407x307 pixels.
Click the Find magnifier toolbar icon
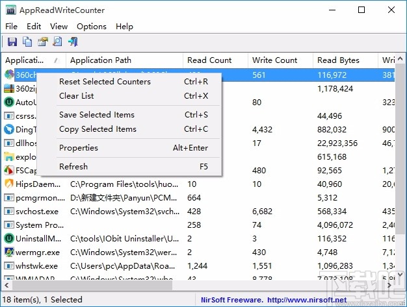coord(58,42)
